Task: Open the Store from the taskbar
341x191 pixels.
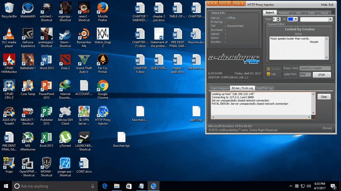Action: point(129,186)
